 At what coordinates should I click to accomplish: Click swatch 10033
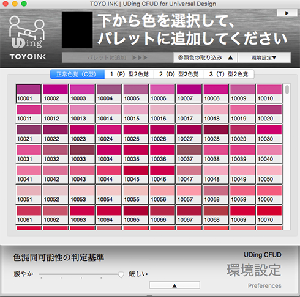(82, 154)
